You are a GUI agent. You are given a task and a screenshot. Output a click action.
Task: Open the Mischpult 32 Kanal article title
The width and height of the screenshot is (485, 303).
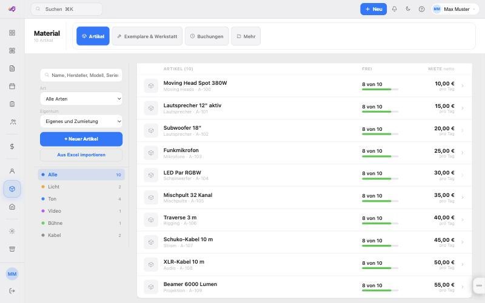188,195
